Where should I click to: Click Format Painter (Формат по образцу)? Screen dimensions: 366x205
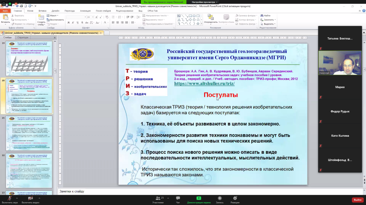click(23, 24)
